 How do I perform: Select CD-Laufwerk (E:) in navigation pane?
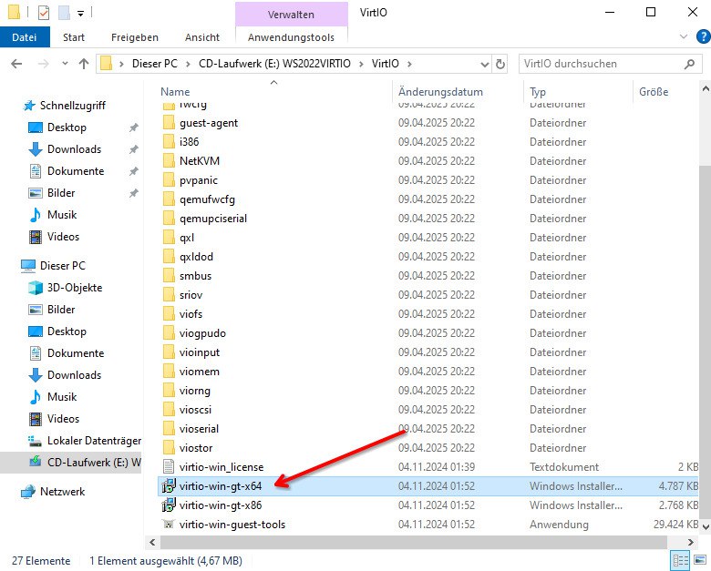coord(71,463)
